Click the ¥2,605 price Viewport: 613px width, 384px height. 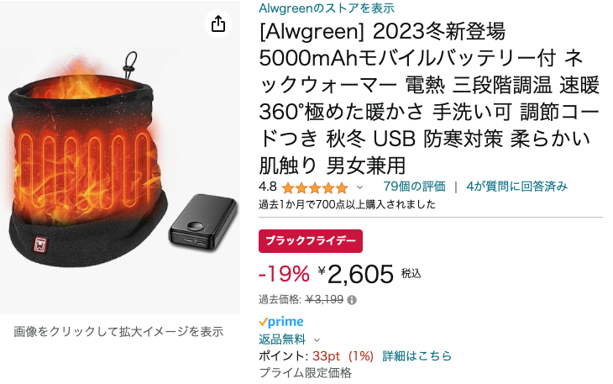pos(355,274)
